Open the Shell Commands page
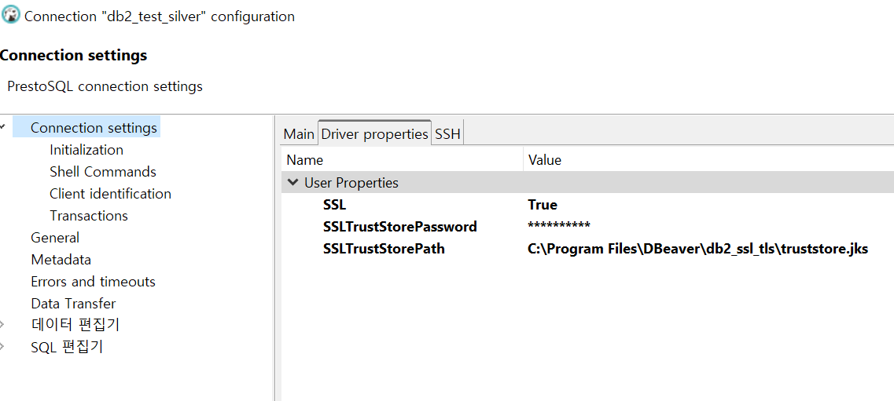The width and height of the screenshot is (894, 401). point(103,172)
